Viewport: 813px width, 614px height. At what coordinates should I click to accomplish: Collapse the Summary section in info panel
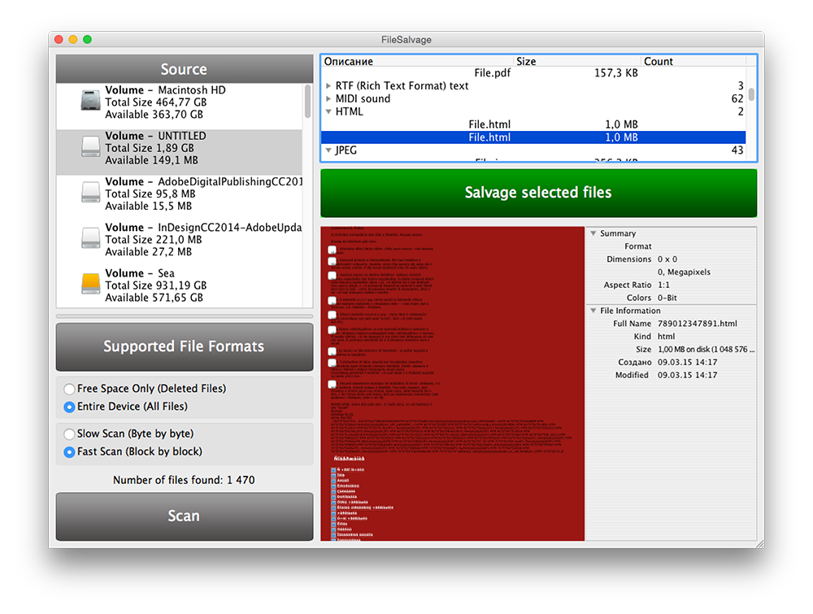592,233
